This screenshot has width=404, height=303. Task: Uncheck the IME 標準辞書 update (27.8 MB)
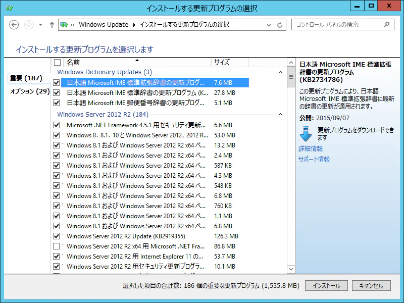[x=57, y=93]
